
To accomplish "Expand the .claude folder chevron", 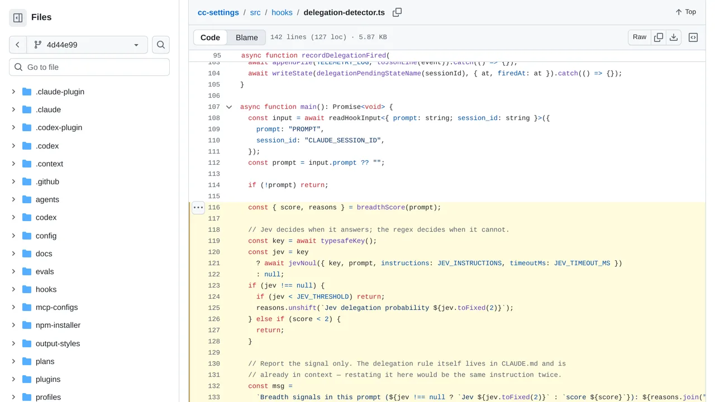I will click(x=13, y=109).
